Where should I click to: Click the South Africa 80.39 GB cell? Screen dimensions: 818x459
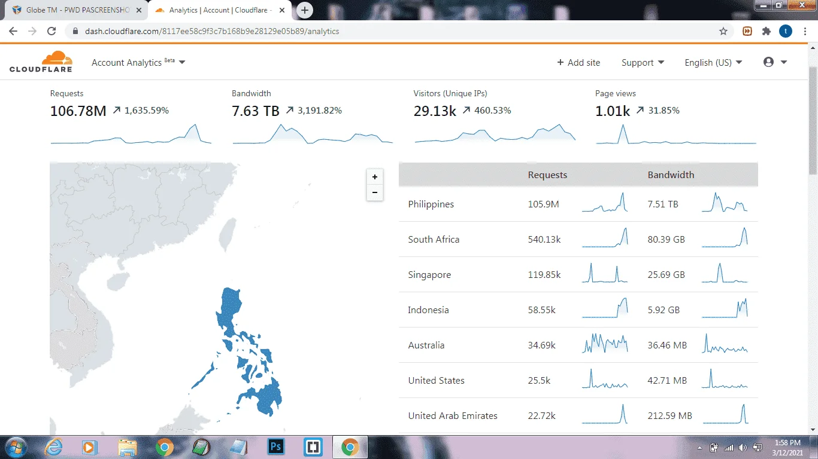(x=666, y=240)
